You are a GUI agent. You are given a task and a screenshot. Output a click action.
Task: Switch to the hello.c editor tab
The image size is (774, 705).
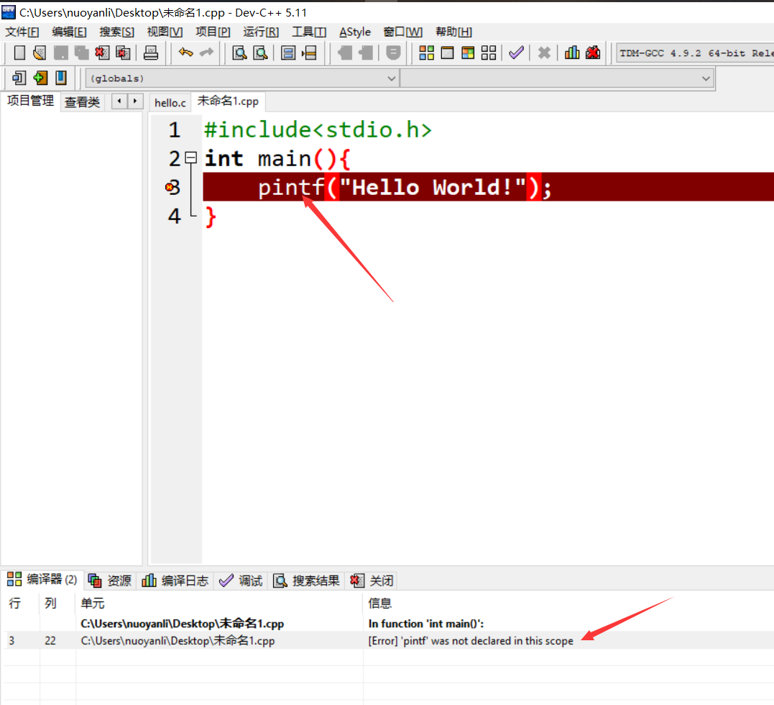click(x=170, y=103)
